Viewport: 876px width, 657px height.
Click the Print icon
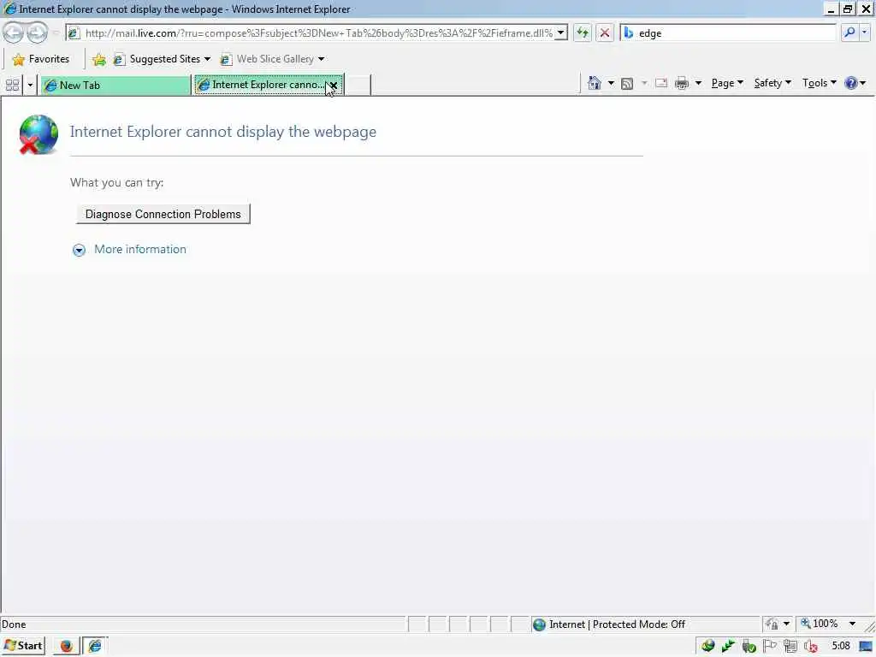[x=682, y=83]
